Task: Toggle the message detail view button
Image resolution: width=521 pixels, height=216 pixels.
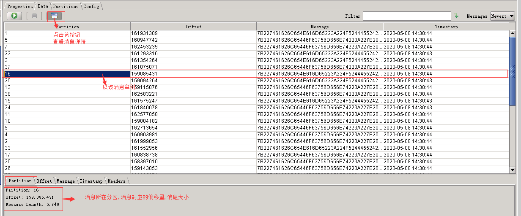Action: tap(55, 16)
